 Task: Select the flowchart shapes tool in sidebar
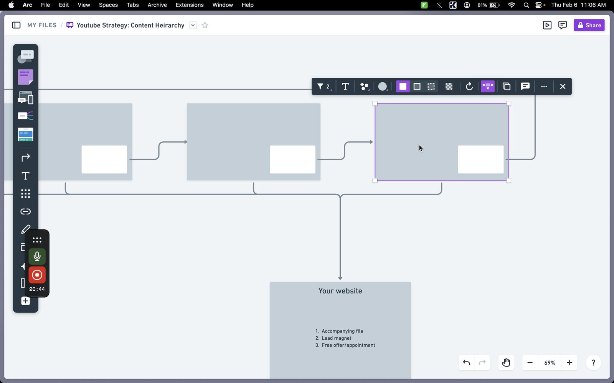[25, 57]
